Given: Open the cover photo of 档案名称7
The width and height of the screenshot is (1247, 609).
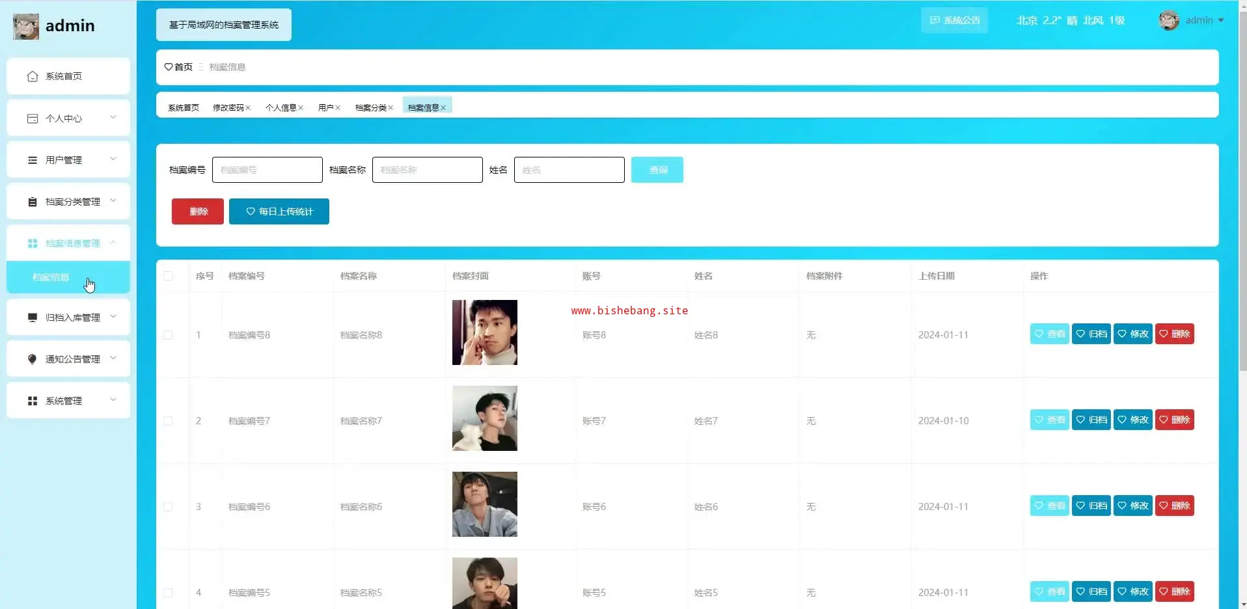Looking at the screenshot, I should [485, 418].
